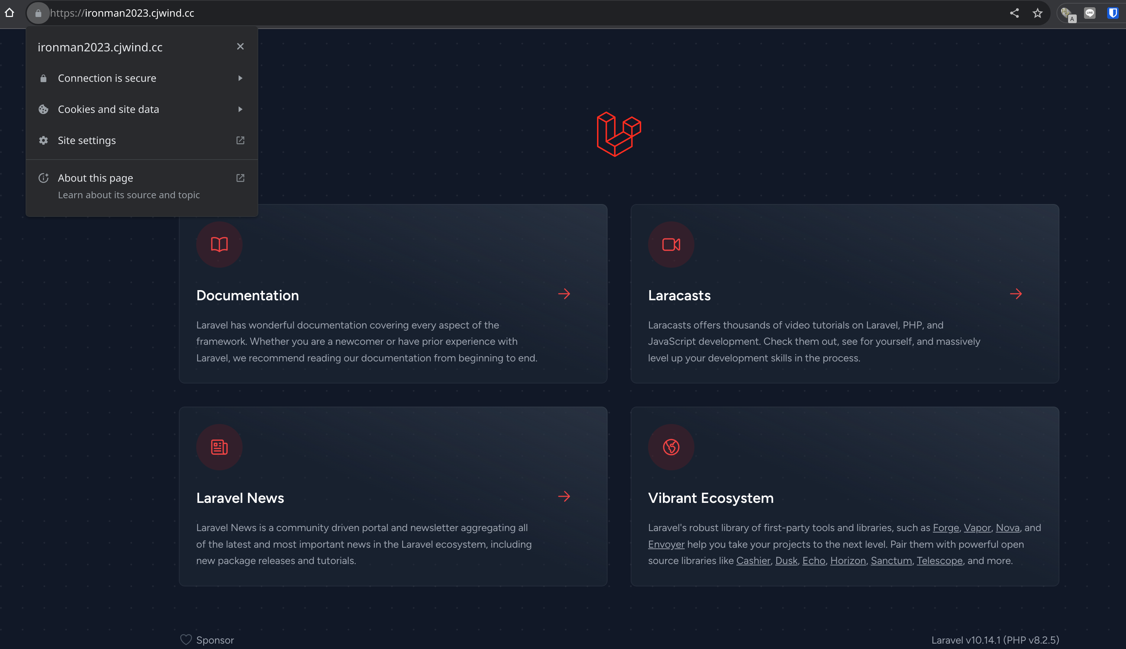Click ironman2023.cjwind.cc popup title
This screenshot has height=649, width=1126.
[x=100, y=47]
